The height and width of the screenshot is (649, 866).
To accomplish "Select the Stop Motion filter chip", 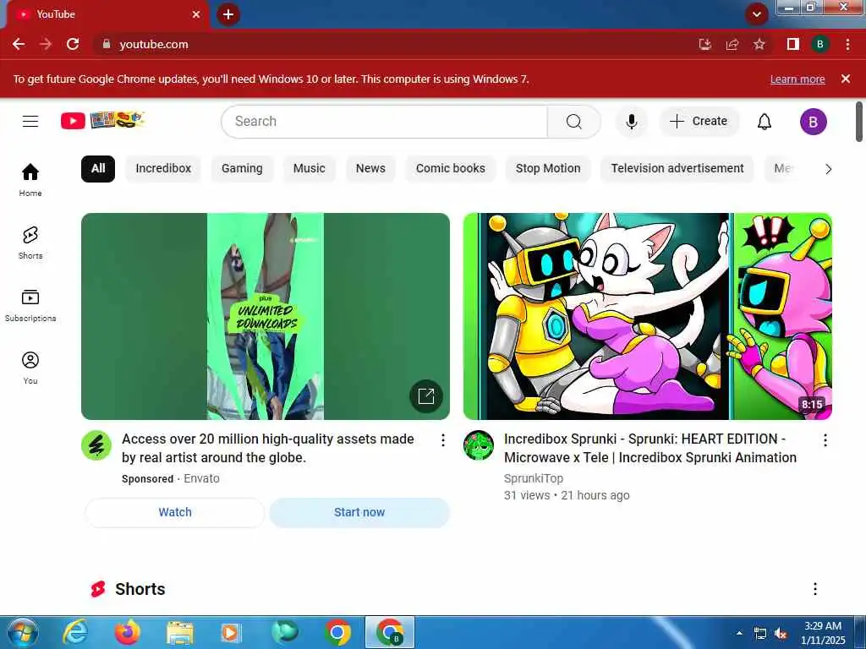I will (548, 168).
